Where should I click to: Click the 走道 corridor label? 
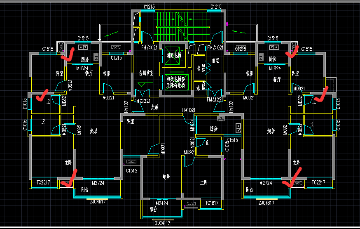[x=154, y=107]
